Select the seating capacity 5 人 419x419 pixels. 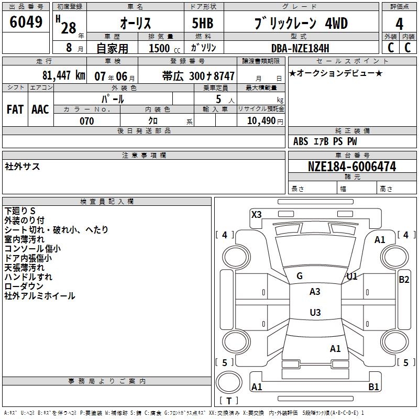tap(225, 100)
